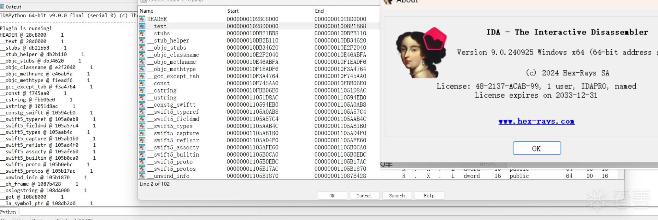Click Cancel in the segment chooser dialog
This screenshot has width=658, height=220.
click(x=364, y=196)
